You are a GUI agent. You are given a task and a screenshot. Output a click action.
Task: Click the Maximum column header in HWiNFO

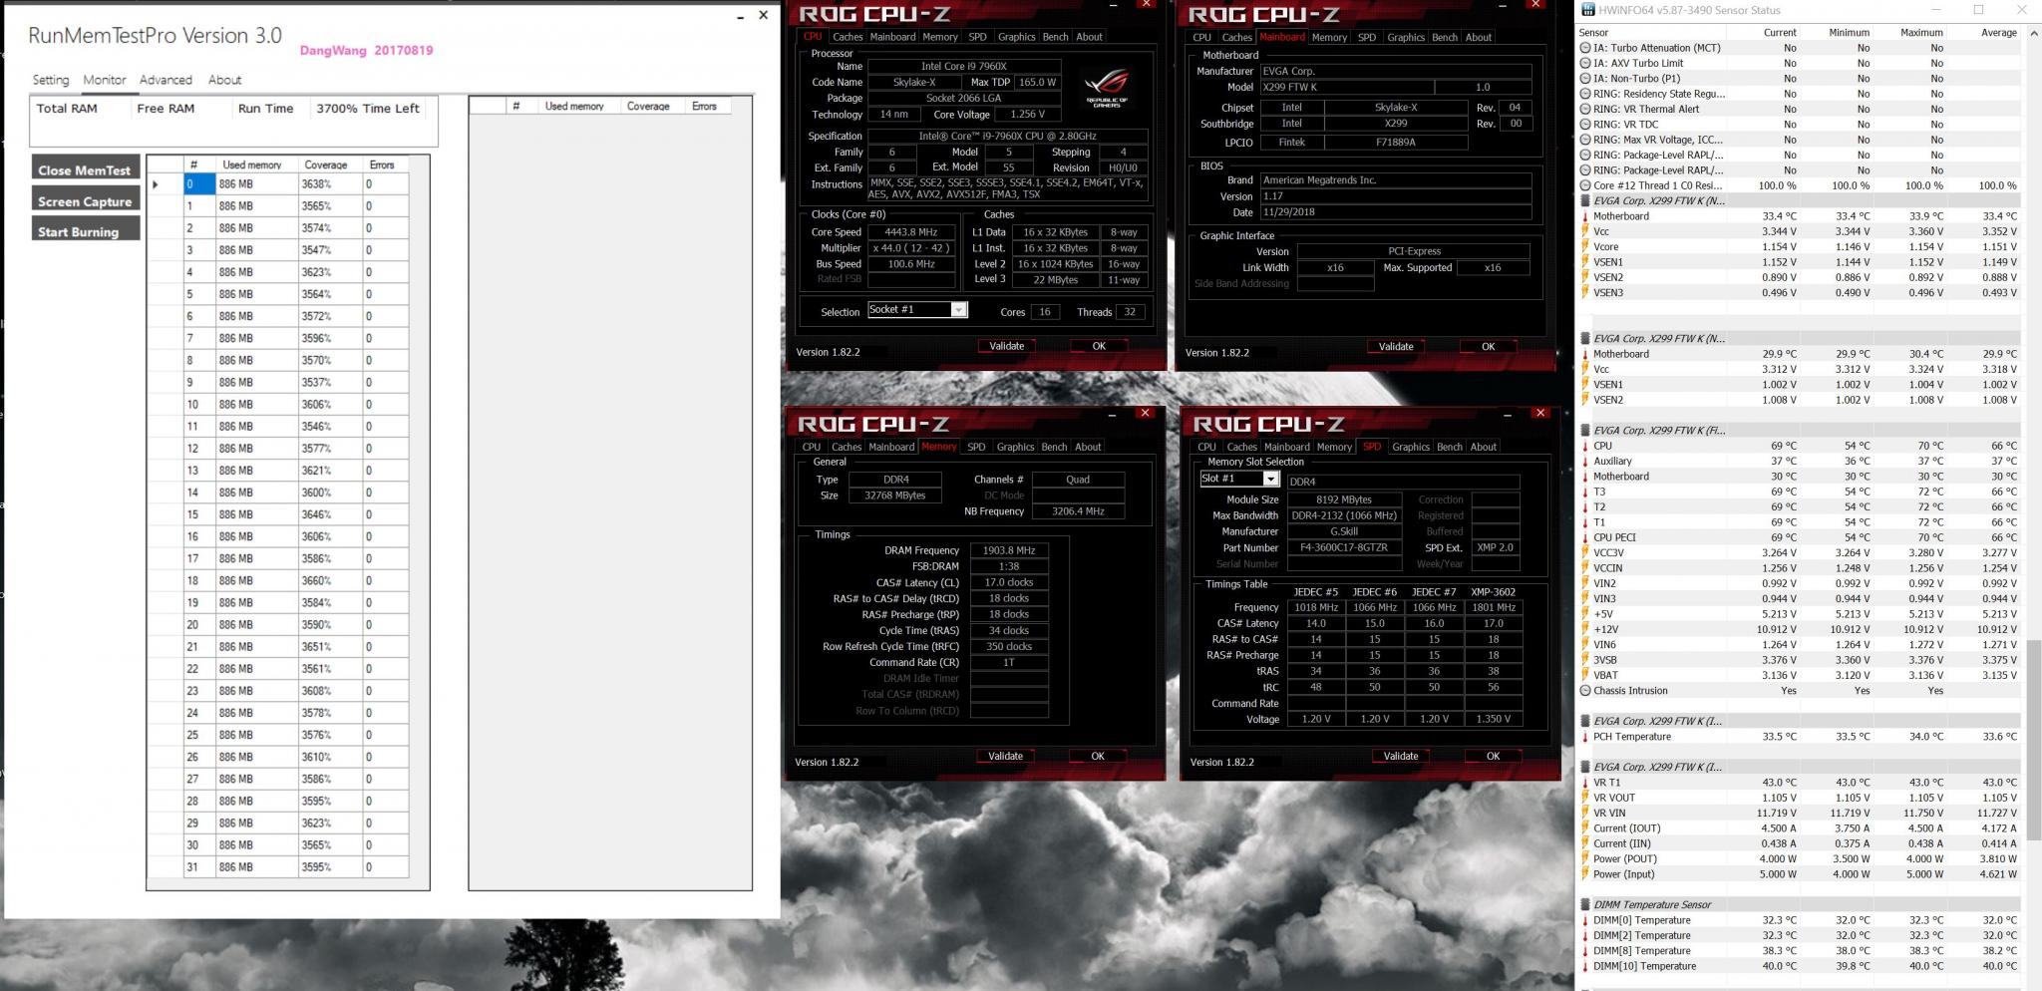pyautogui.click(x=1921, y=33)
